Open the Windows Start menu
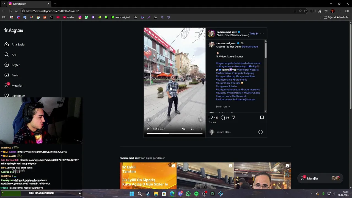The image size is (352, 198). click(x=132, y=194)
